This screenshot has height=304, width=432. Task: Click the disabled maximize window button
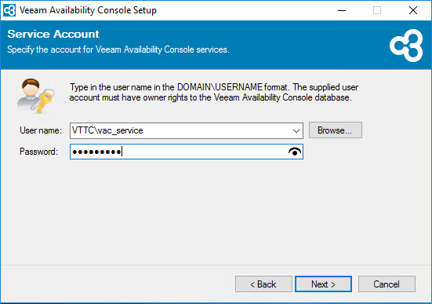(x=377, y=10)
